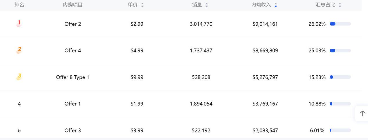
Task: Click the $9,014,161 revenue cell
Action: [x=265, y=24]
